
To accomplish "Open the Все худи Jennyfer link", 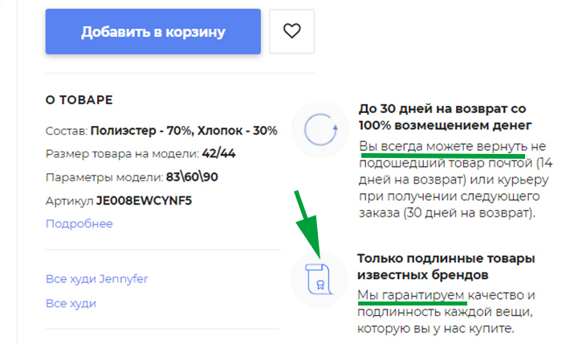I will (97, 279).
